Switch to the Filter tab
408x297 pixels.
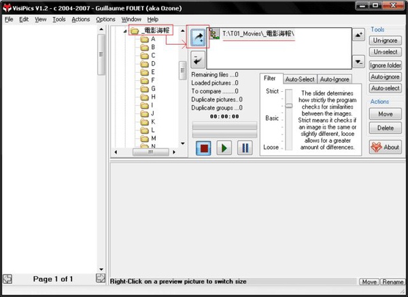pyautogui.click(x=270, y=78)
